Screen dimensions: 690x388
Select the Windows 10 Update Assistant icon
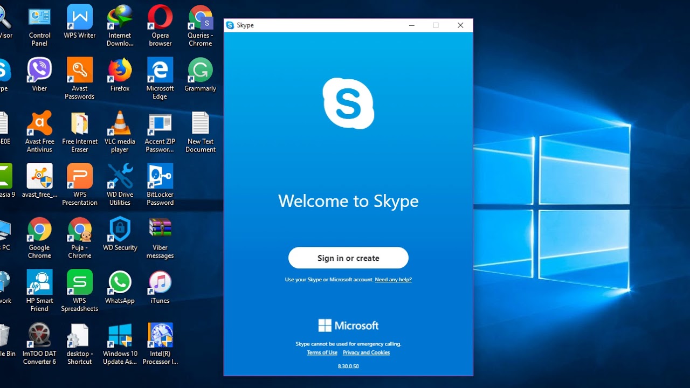pos(120,344)
